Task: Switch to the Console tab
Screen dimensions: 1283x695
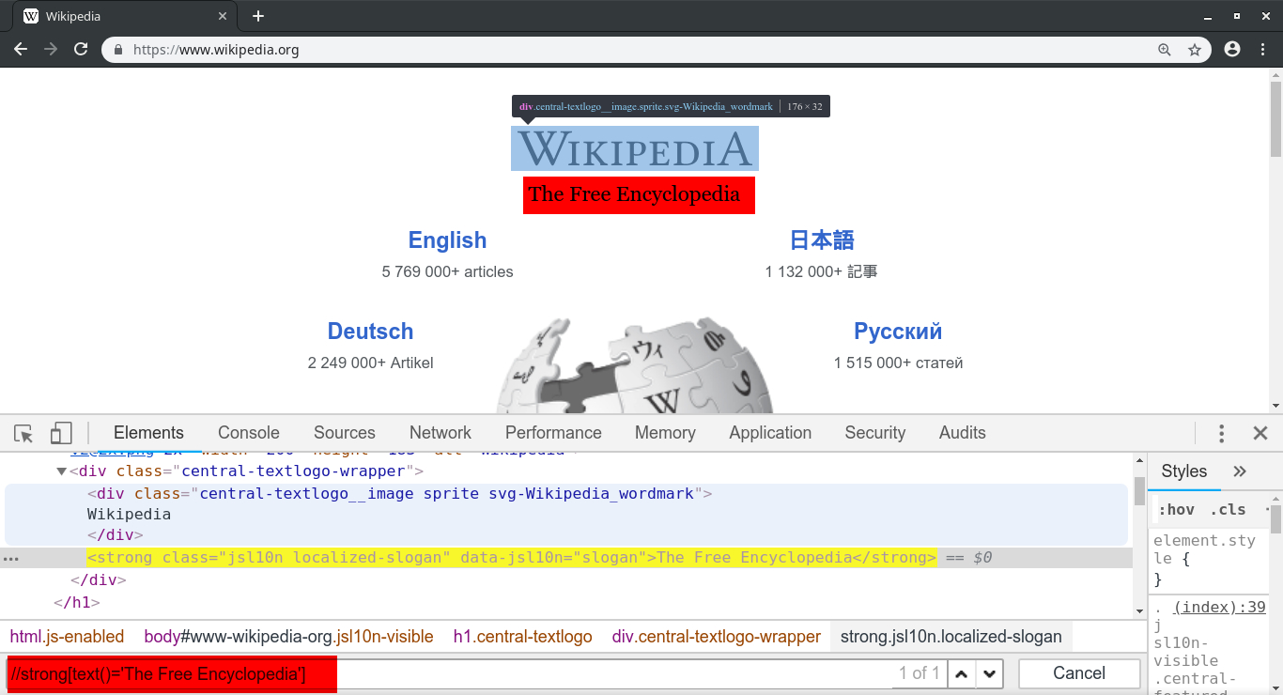Action: pyautogui.click(x=249, y=433)
